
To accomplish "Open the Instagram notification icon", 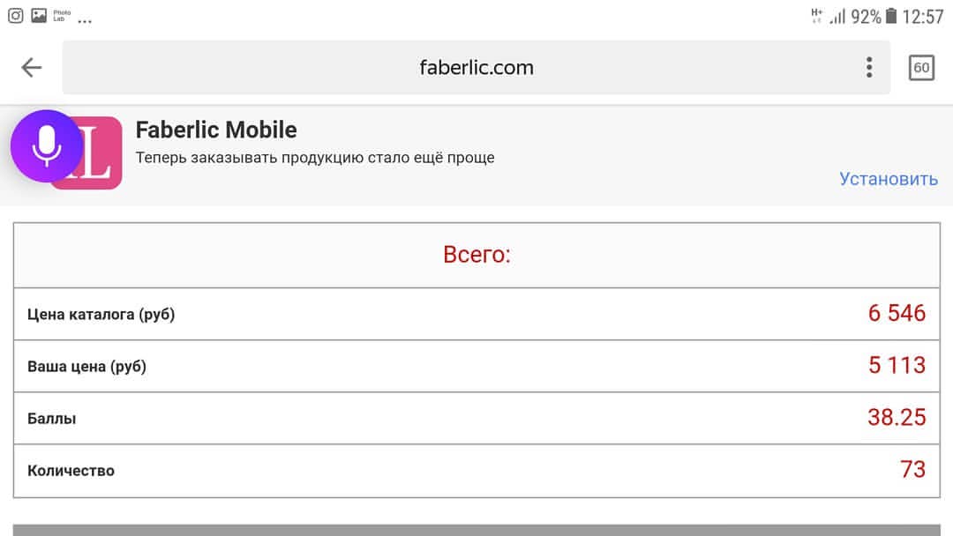I will [16, 16].
